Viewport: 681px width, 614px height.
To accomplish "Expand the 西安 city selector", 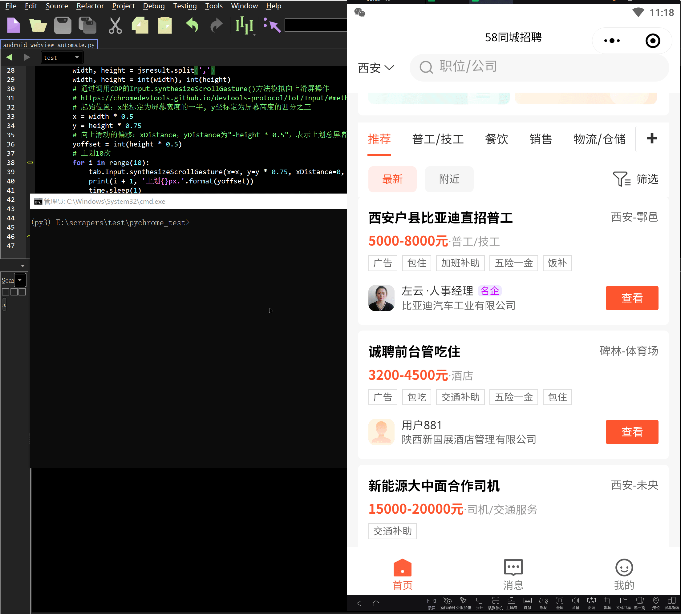I will pos(375,68).
